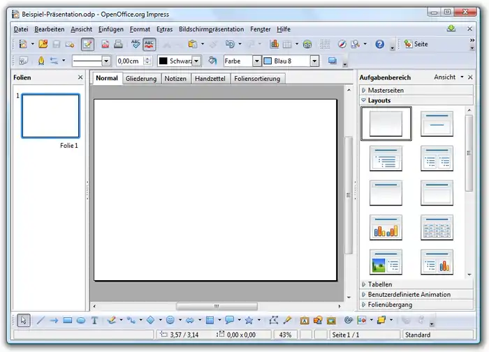The height and width of the screenshot is (352, 489).
Task: Select the Symbol Shapes smiley tool
Action: [x=170, y=320]
